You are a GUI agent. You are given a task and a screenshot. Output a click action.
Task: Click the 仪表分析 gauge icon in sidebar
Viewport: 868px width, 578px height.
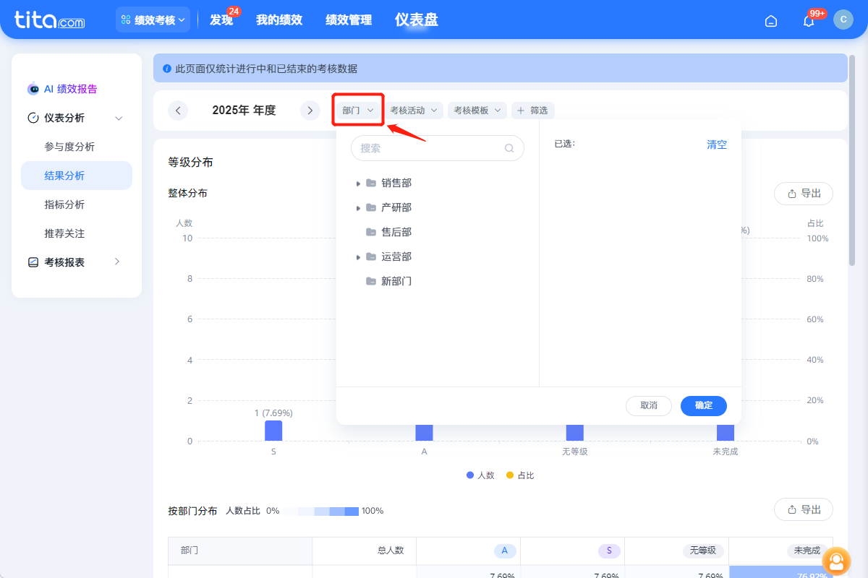(x=33, y=117)
